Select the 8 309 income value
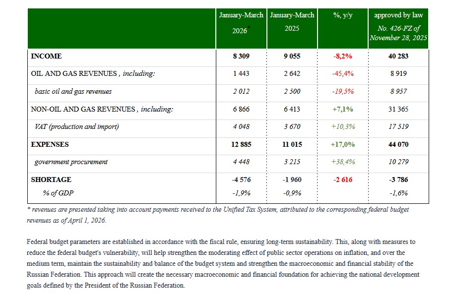Image resolution: width=449 pixels, height=304 pixels. tap(241, 57)
